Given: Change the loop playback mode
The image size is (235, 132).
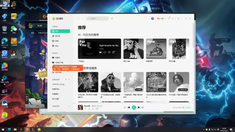Looking at the screenshot, I should (125, 107).
